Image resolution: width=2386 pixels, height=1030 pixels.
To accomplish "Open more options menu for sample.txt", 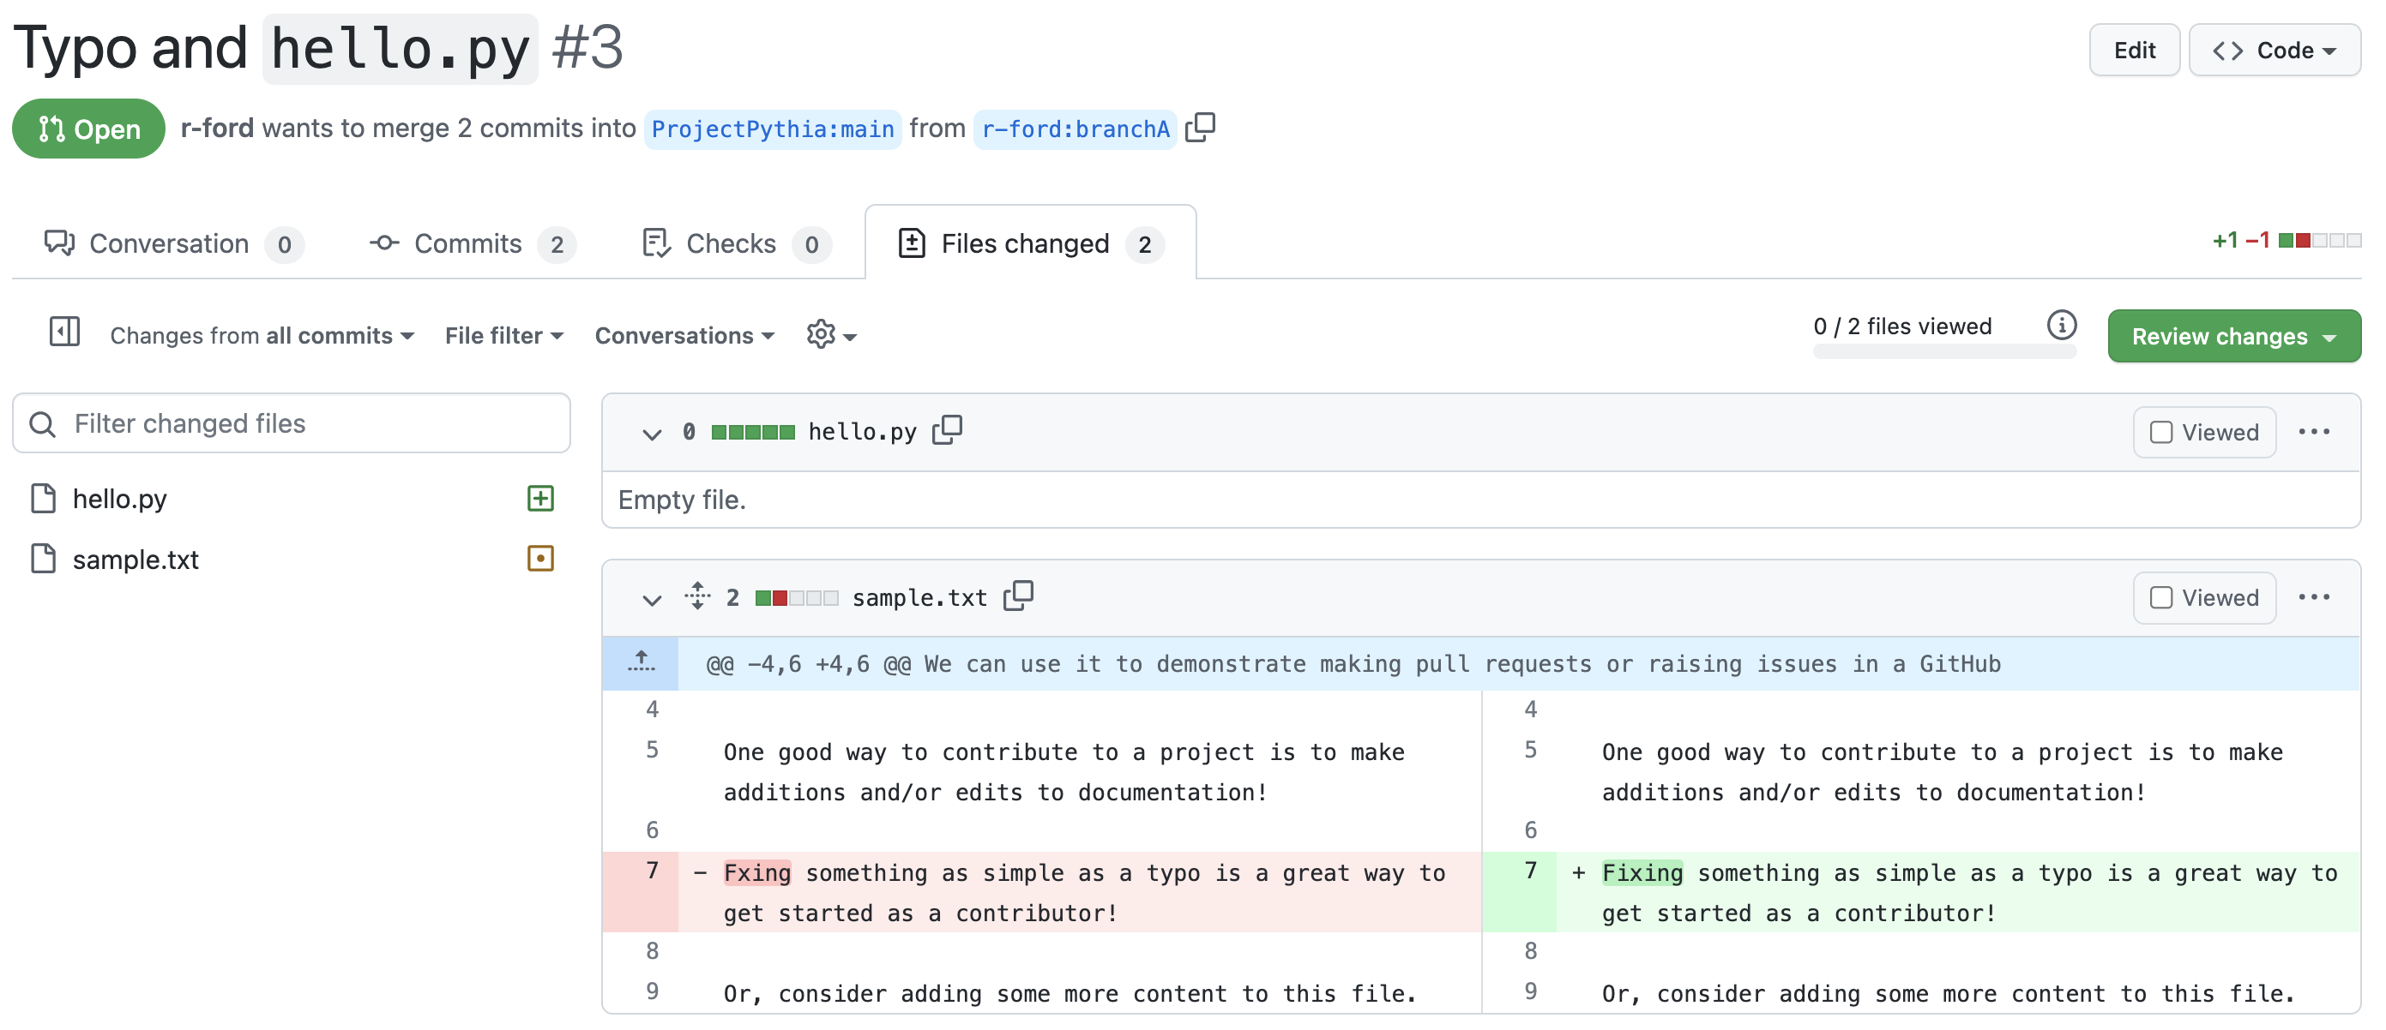I will click(x=2313, y=598).
